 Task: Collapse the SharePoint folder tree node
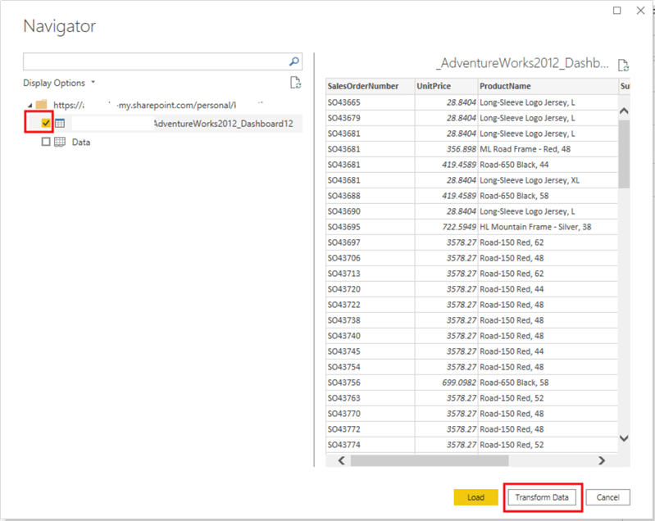coord(30,105)
